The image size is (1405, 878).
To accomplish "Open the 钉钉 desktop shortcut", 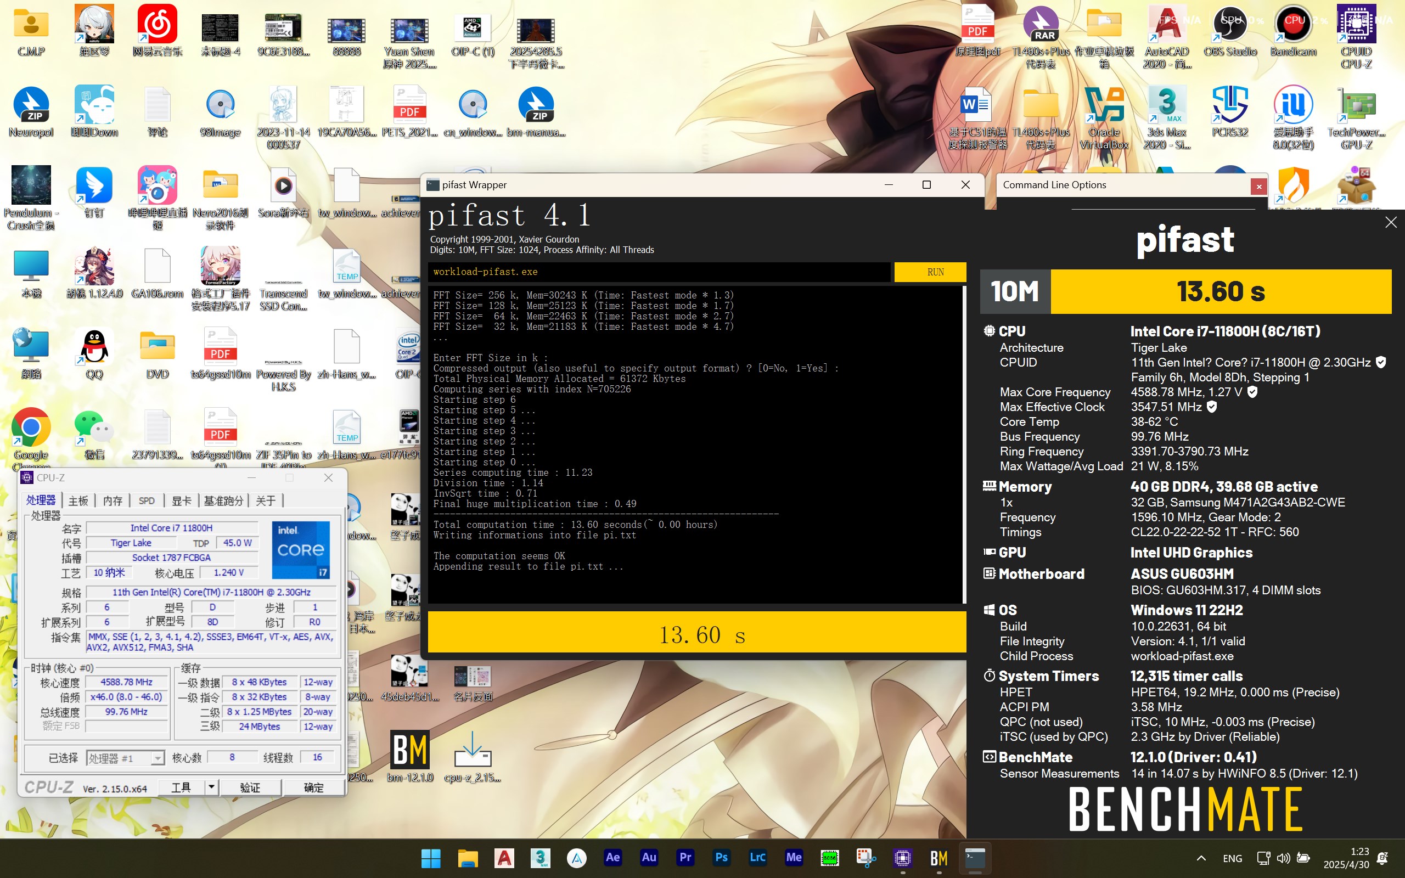I will (94, 193).
